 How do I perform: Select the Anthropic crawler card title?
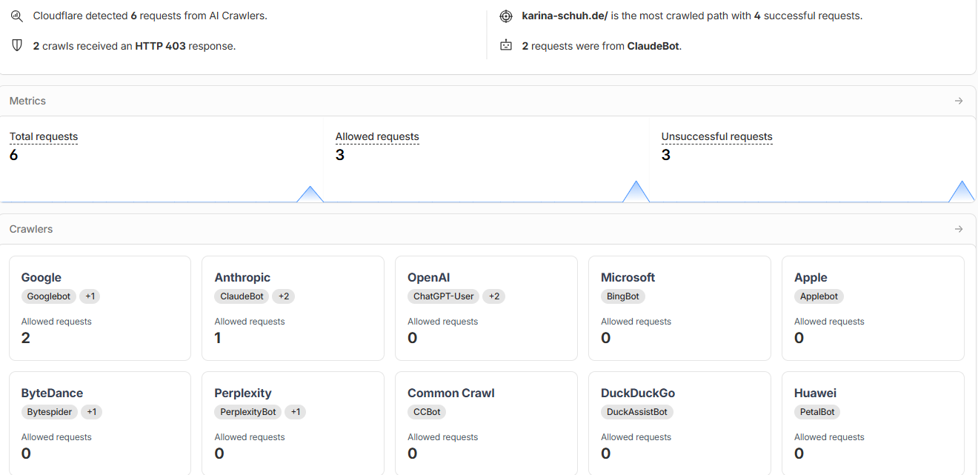pos(242,277)
